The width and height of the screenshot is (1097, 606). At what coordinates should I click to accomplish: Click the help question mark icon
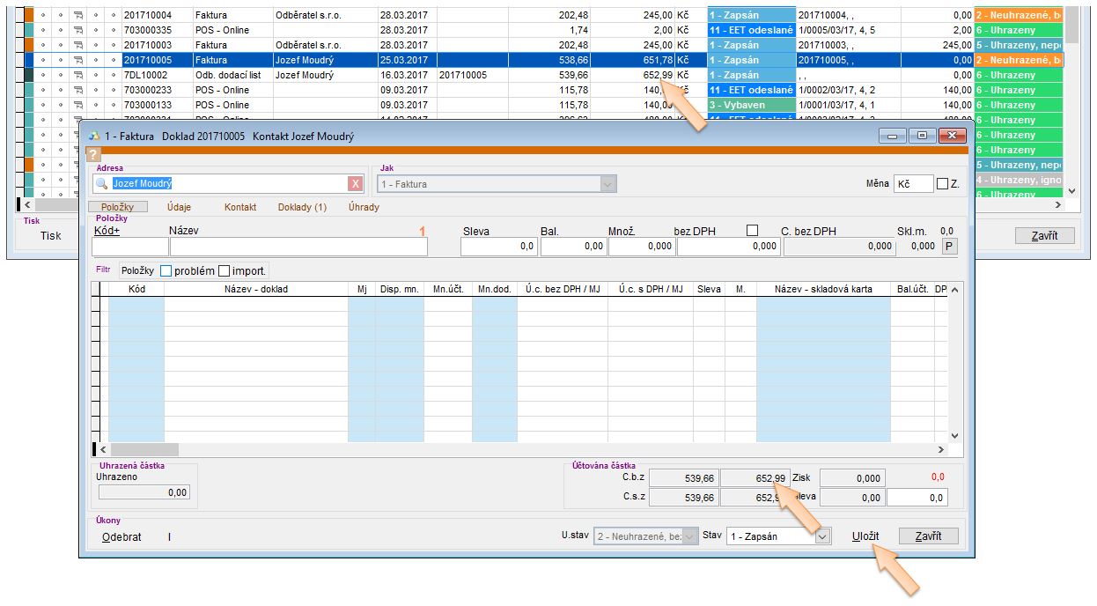[94, 154]
